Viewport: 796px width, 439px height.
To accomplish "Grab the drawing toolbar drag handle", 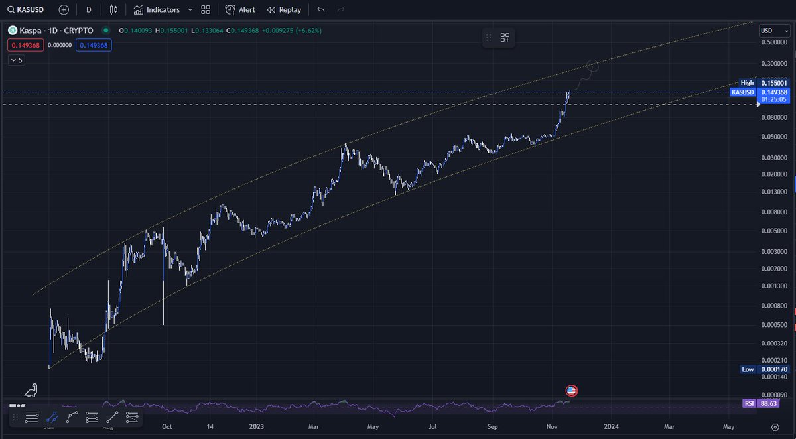I will 15,417.
